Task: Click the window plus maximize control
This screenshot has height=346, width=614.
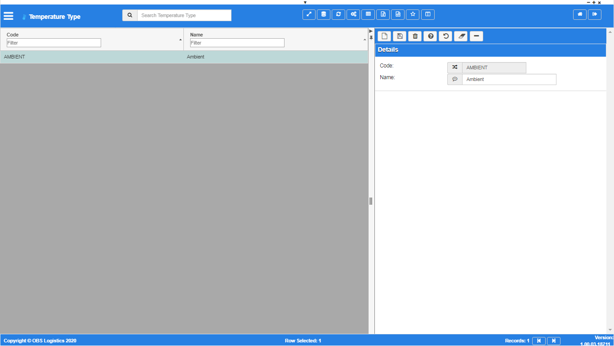Action: pos(594,2)
